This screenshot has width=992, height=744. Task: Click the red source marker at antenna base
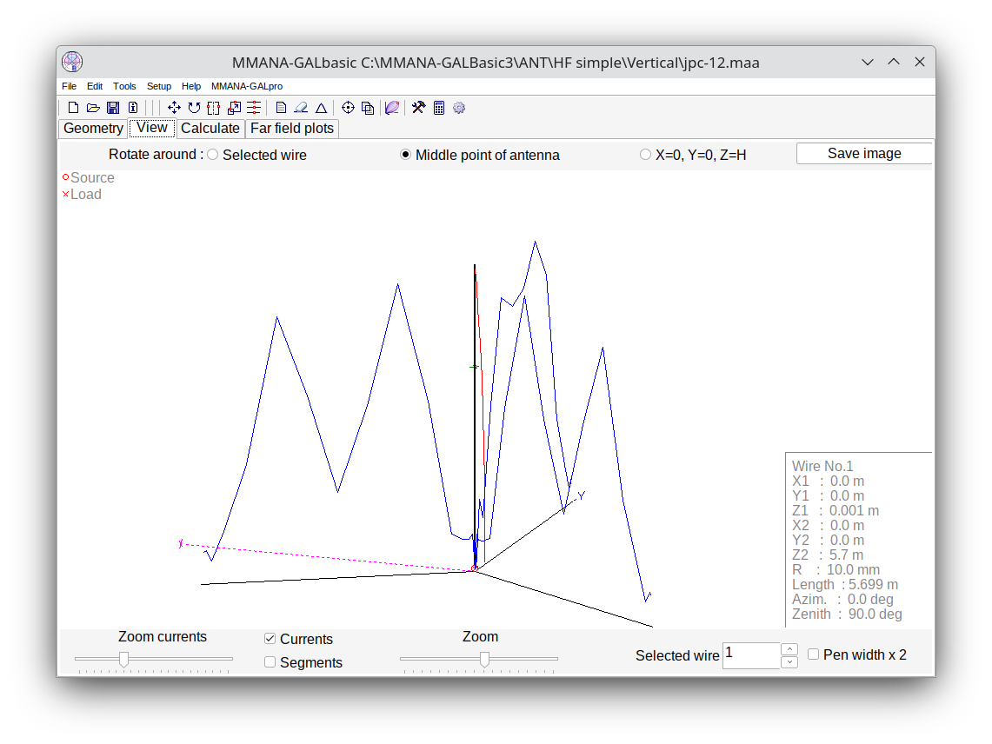click(x=475, y=568)
